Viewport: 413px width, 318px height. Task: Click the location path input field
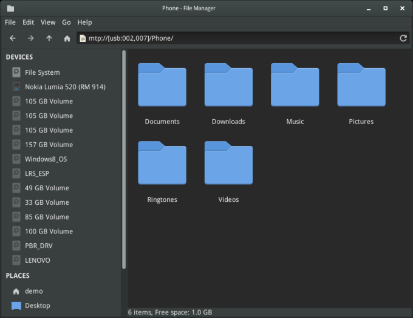click(237, 38)
